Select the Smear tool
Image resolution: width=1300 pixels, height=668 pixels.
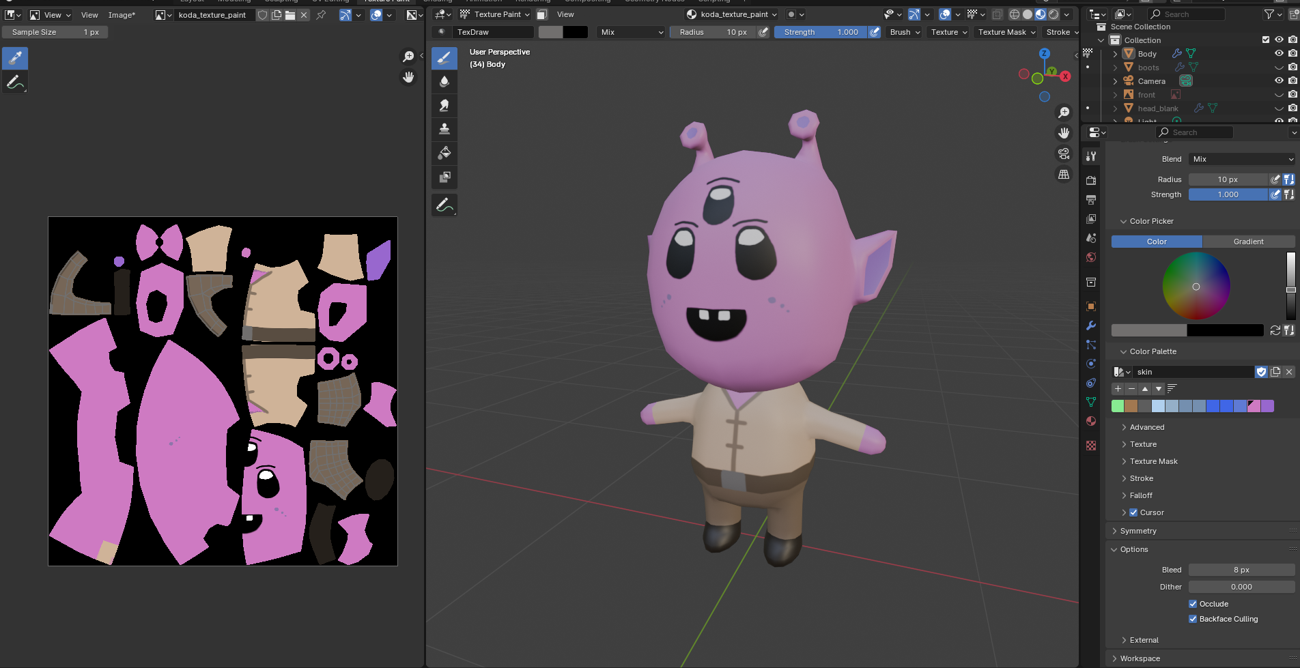coord(444,105)
